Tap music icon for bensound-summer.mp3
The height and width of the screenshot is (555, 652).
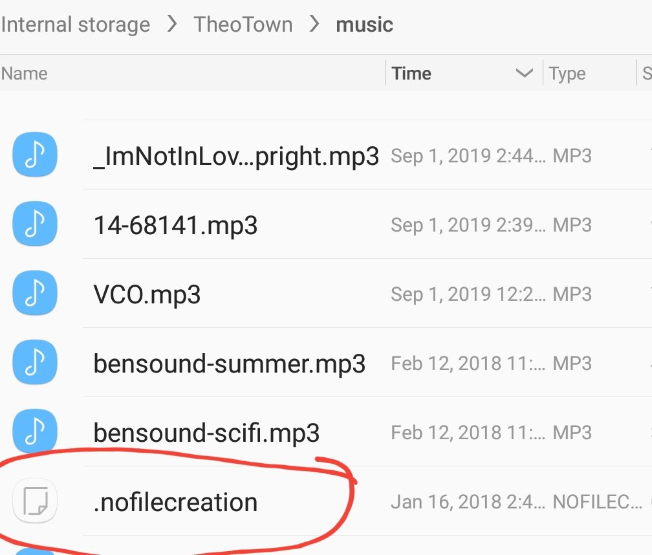[35, 362]
